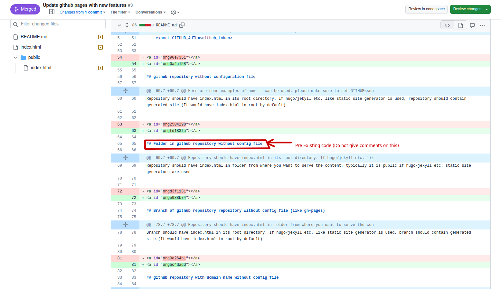
Task: Open the comment icon on diff toolbar
Action: [x=472, y=25]
